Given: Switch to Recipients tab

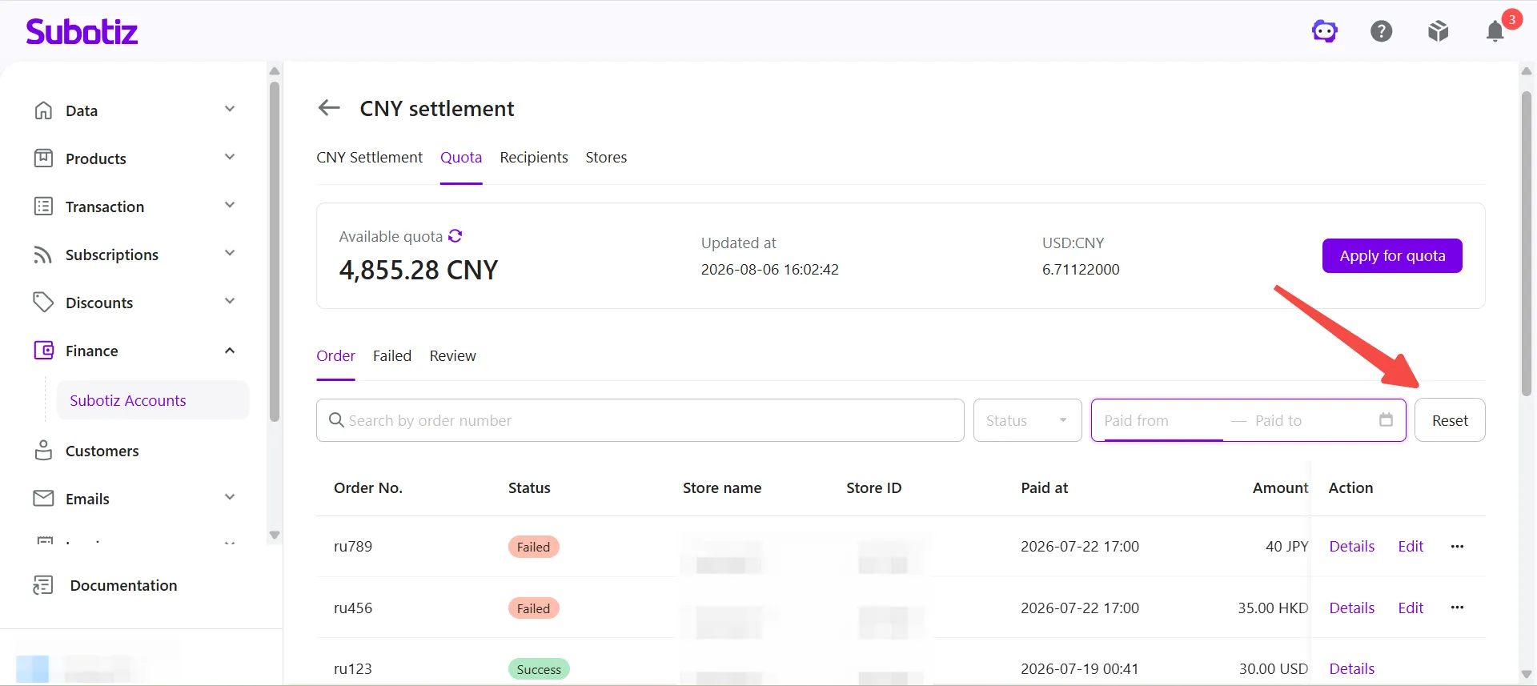Looking at the screenshot, I should pos(534,157).
